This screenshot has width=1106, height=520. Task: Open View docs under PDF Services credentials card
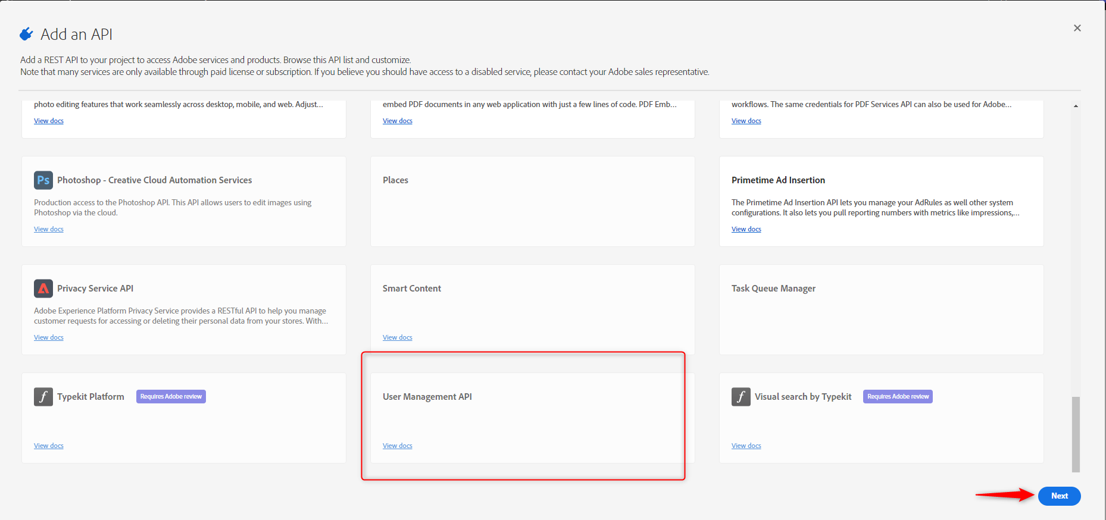pyautogui.click(x=746, y=121)
